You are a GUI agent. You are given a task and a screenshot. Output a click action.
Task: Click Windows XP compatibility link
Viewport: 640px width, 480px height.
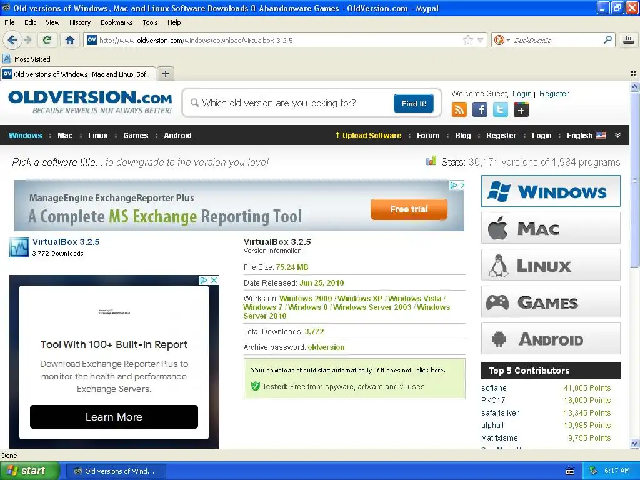[360, 298]
